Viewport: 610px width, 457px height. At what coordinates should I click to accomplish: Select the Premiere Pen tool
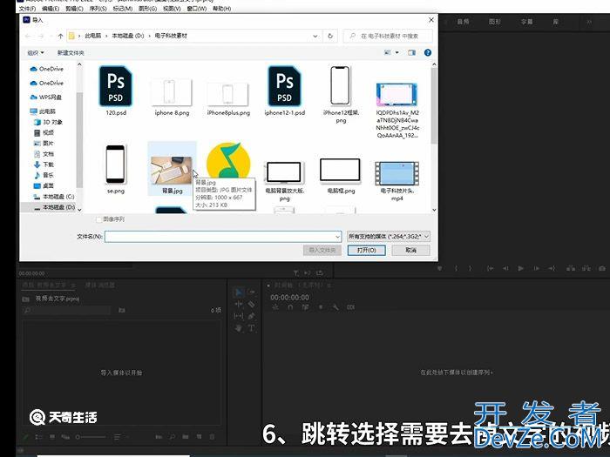pos(252,316)
